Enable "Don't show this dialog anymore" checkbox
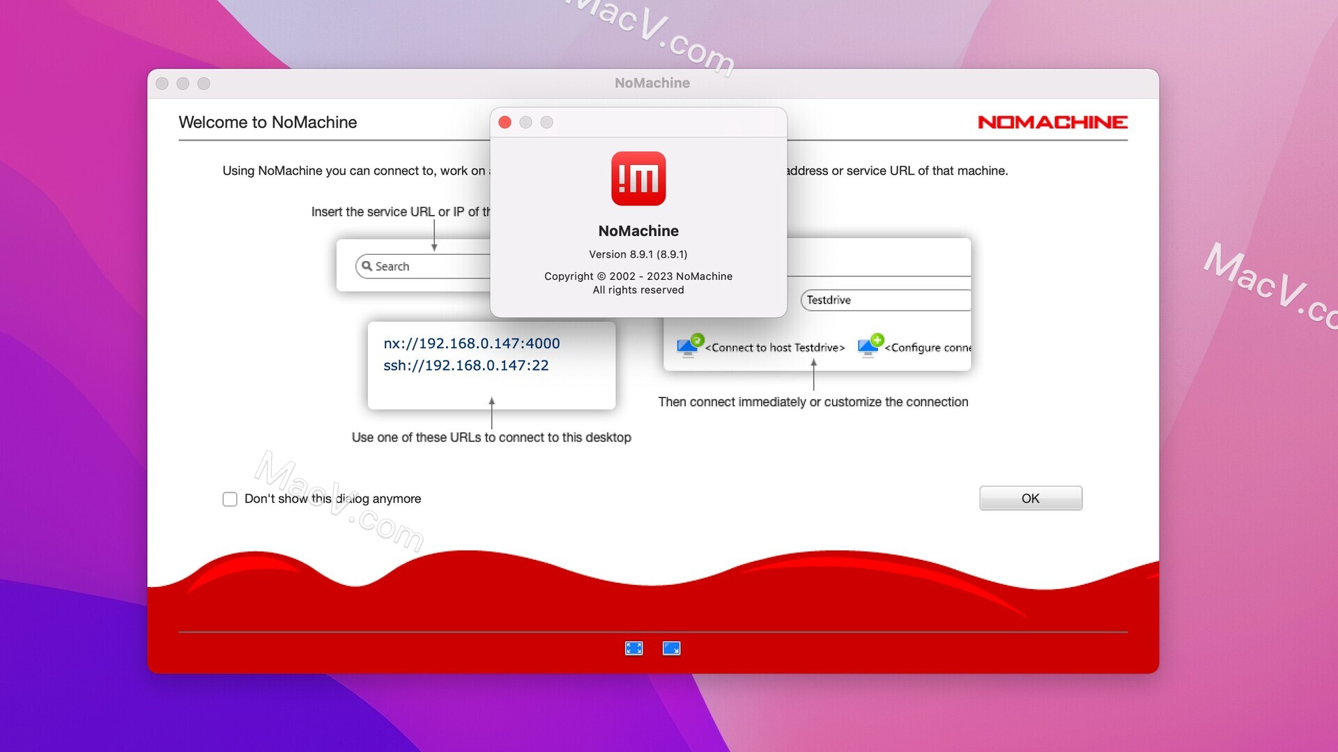The width and height of the screenshot is (1338, 752). click(x=230, y=499)
